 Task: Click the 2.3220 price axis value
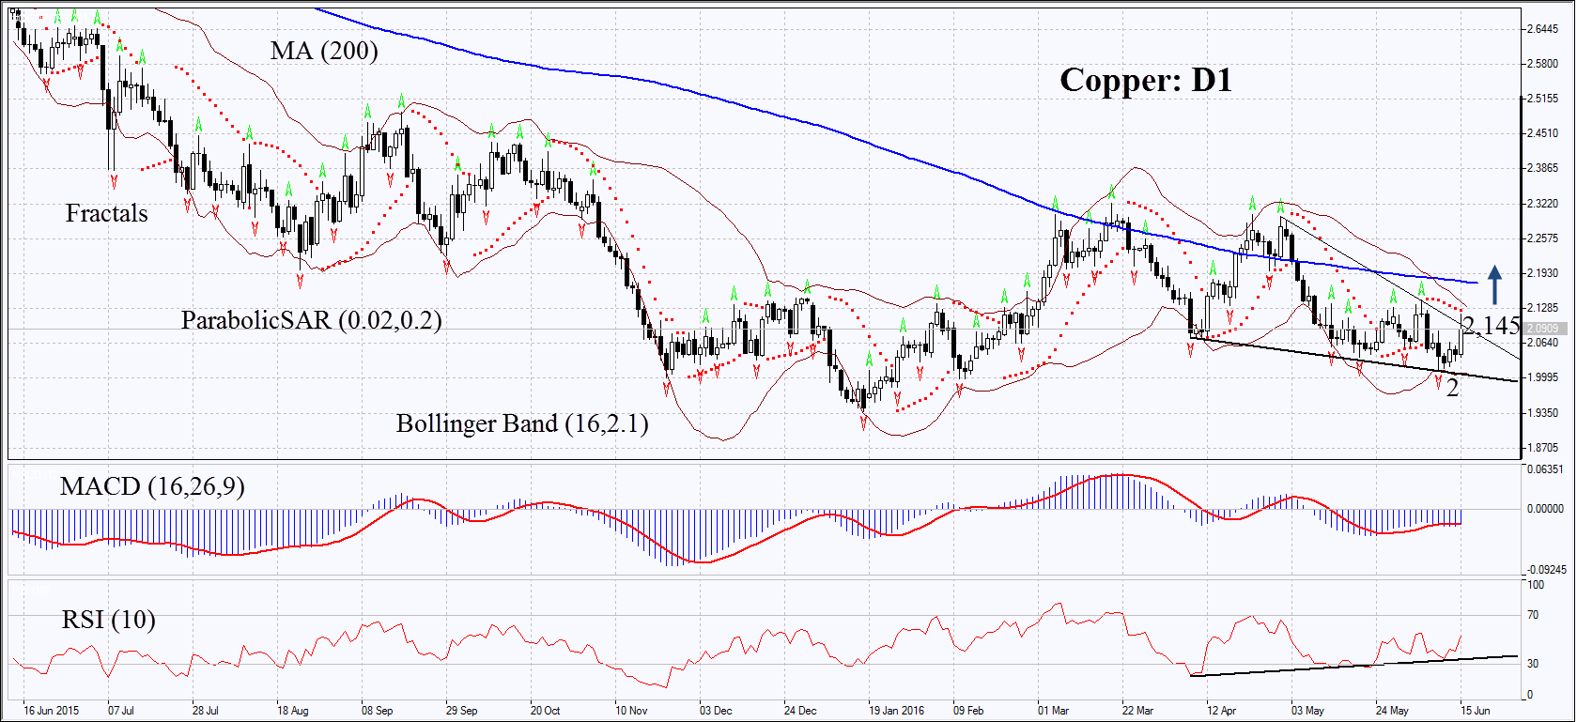(1542, 204)
